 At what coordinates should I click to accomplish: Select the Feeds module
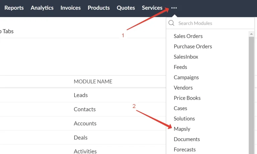point(180,67)
